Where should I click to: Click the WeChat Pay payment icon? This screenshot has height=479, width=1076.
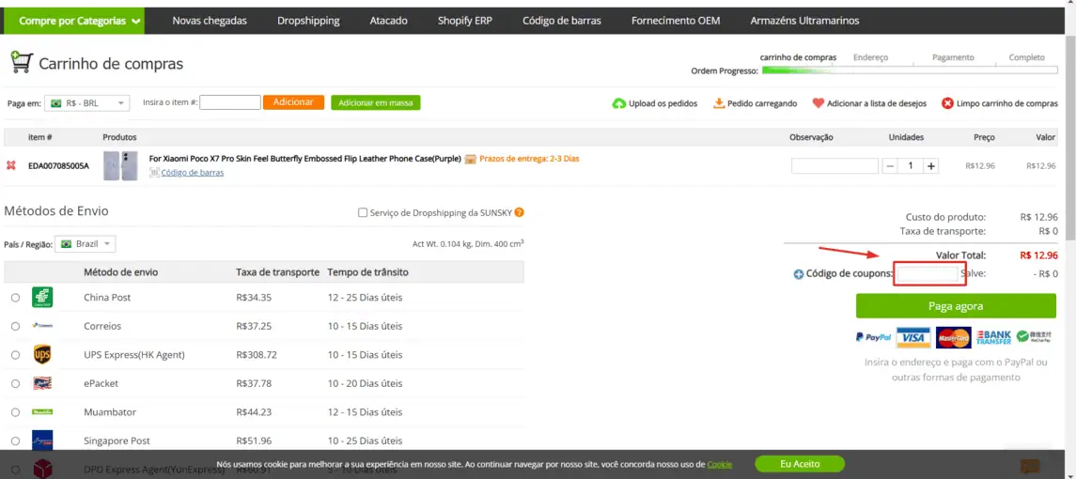pos(1034,337)
